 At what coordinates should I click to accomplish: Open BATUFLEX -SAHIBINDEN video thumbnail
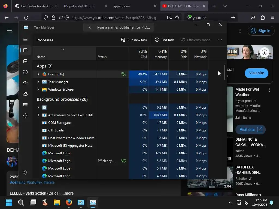[x=210, y=178]
